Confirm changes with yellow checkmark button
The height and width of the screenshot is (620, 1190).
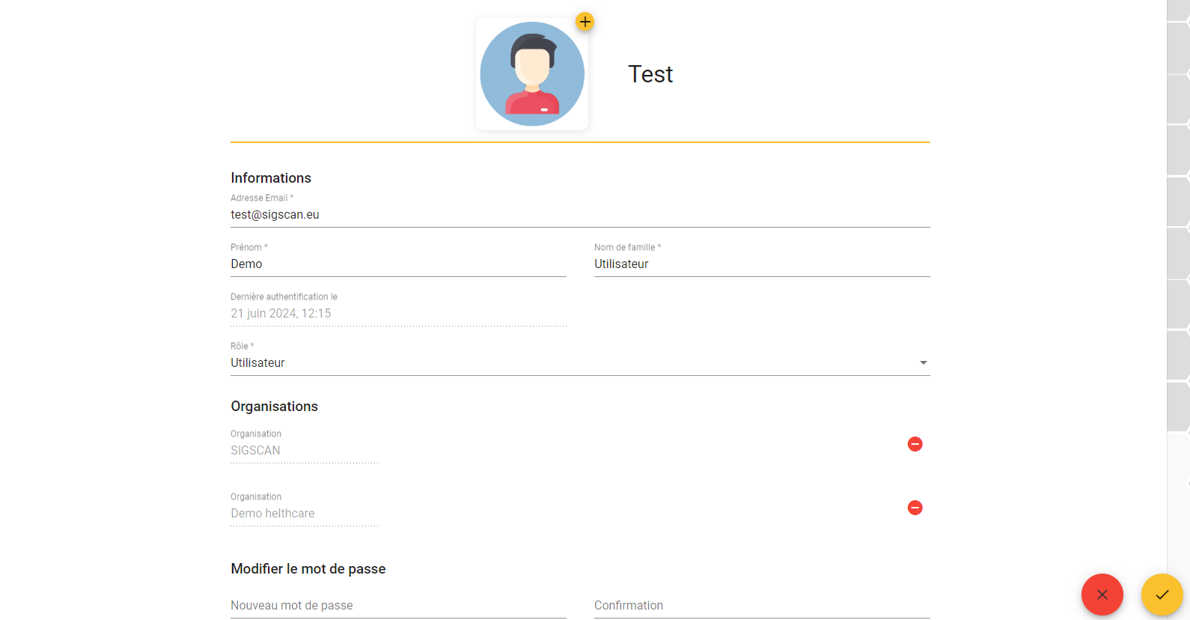(1162, 595)
